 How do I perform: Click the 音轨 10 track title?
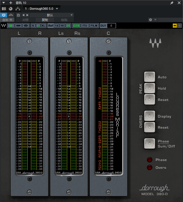tap(21, 3)
